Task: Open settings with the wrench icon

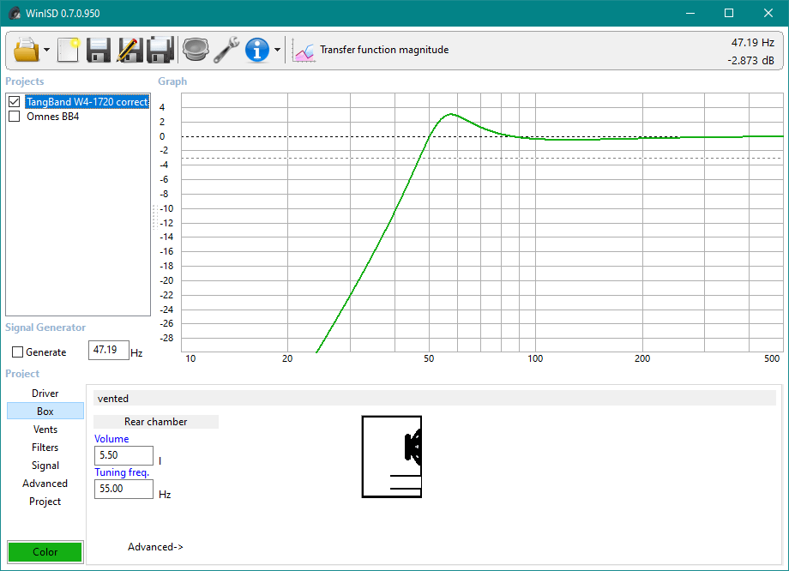Action: click(226, 50)
